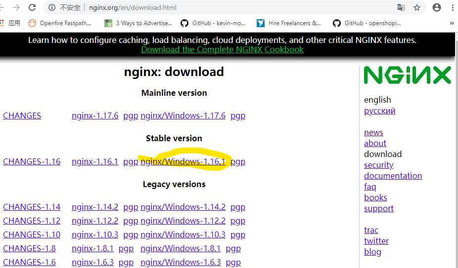This screenshot has height=268, width=458.
Task: Download nginx-1.8.1 source
Action: [92, 248]
